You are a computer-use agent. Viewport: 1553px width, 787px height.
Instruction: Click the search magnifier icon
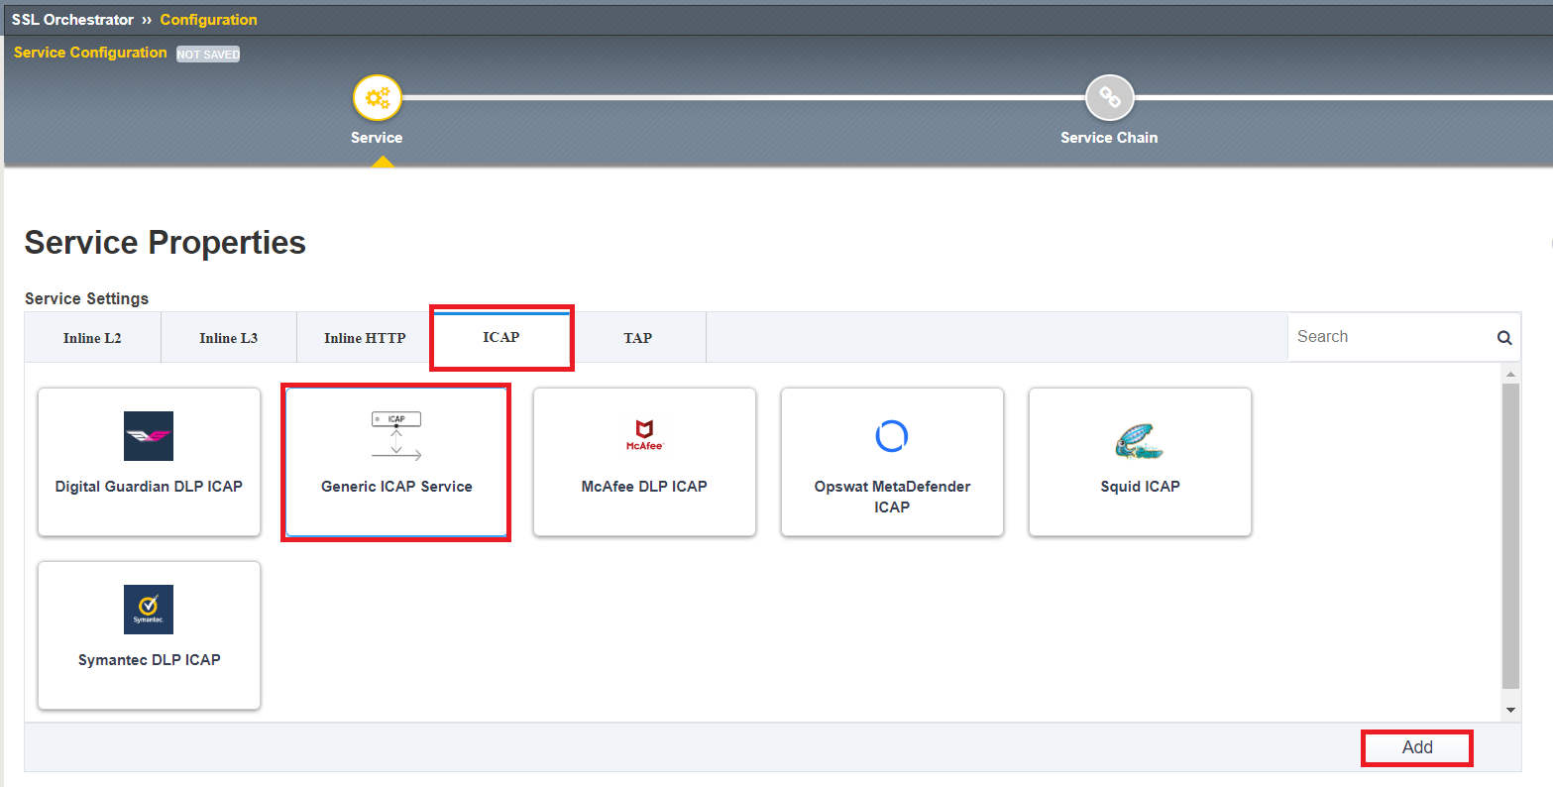click(1504, 338)
